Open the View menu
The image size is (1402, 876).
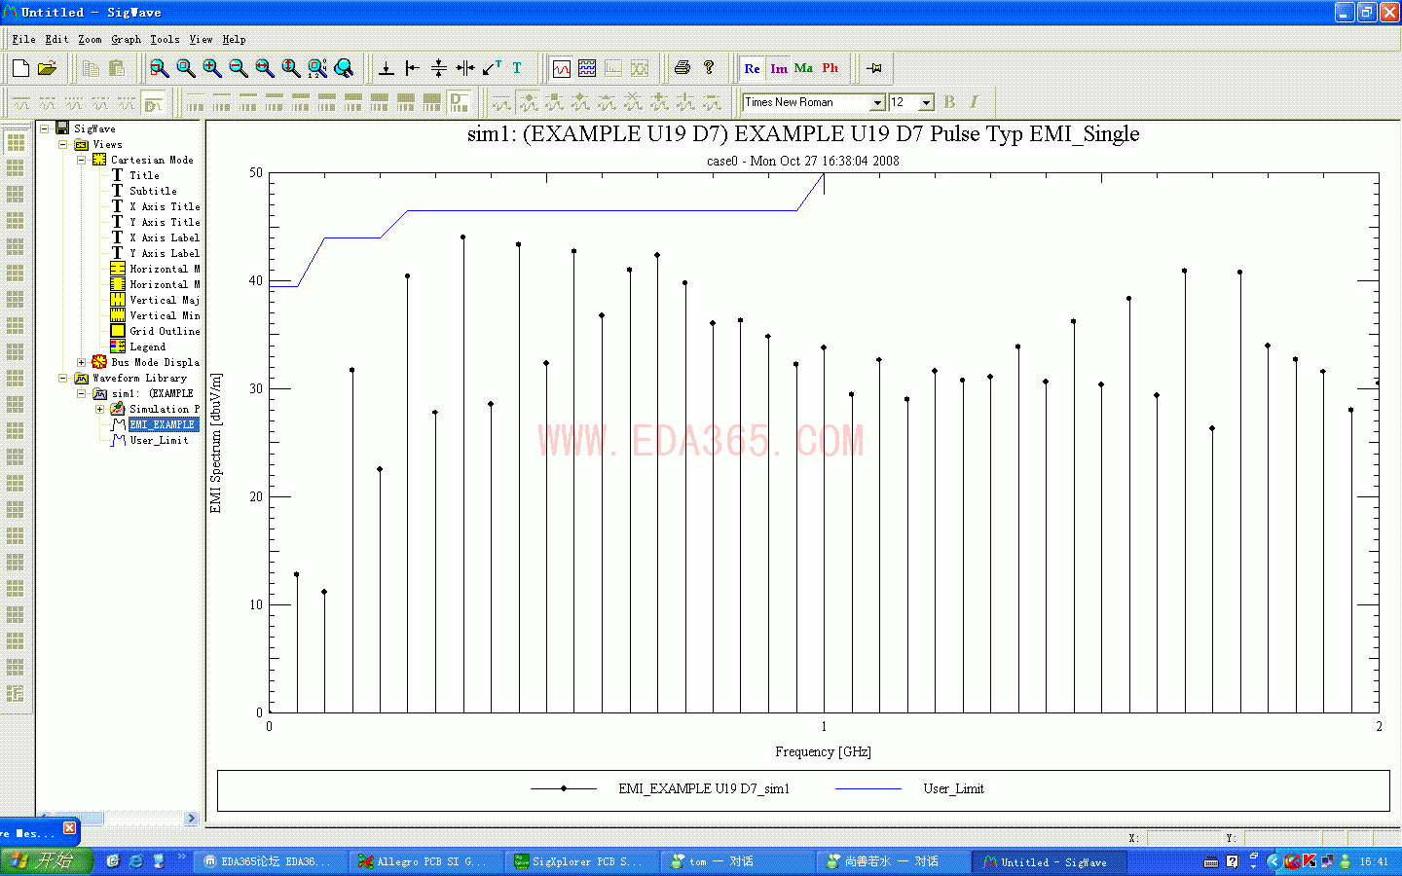click(x=202, y=40)
